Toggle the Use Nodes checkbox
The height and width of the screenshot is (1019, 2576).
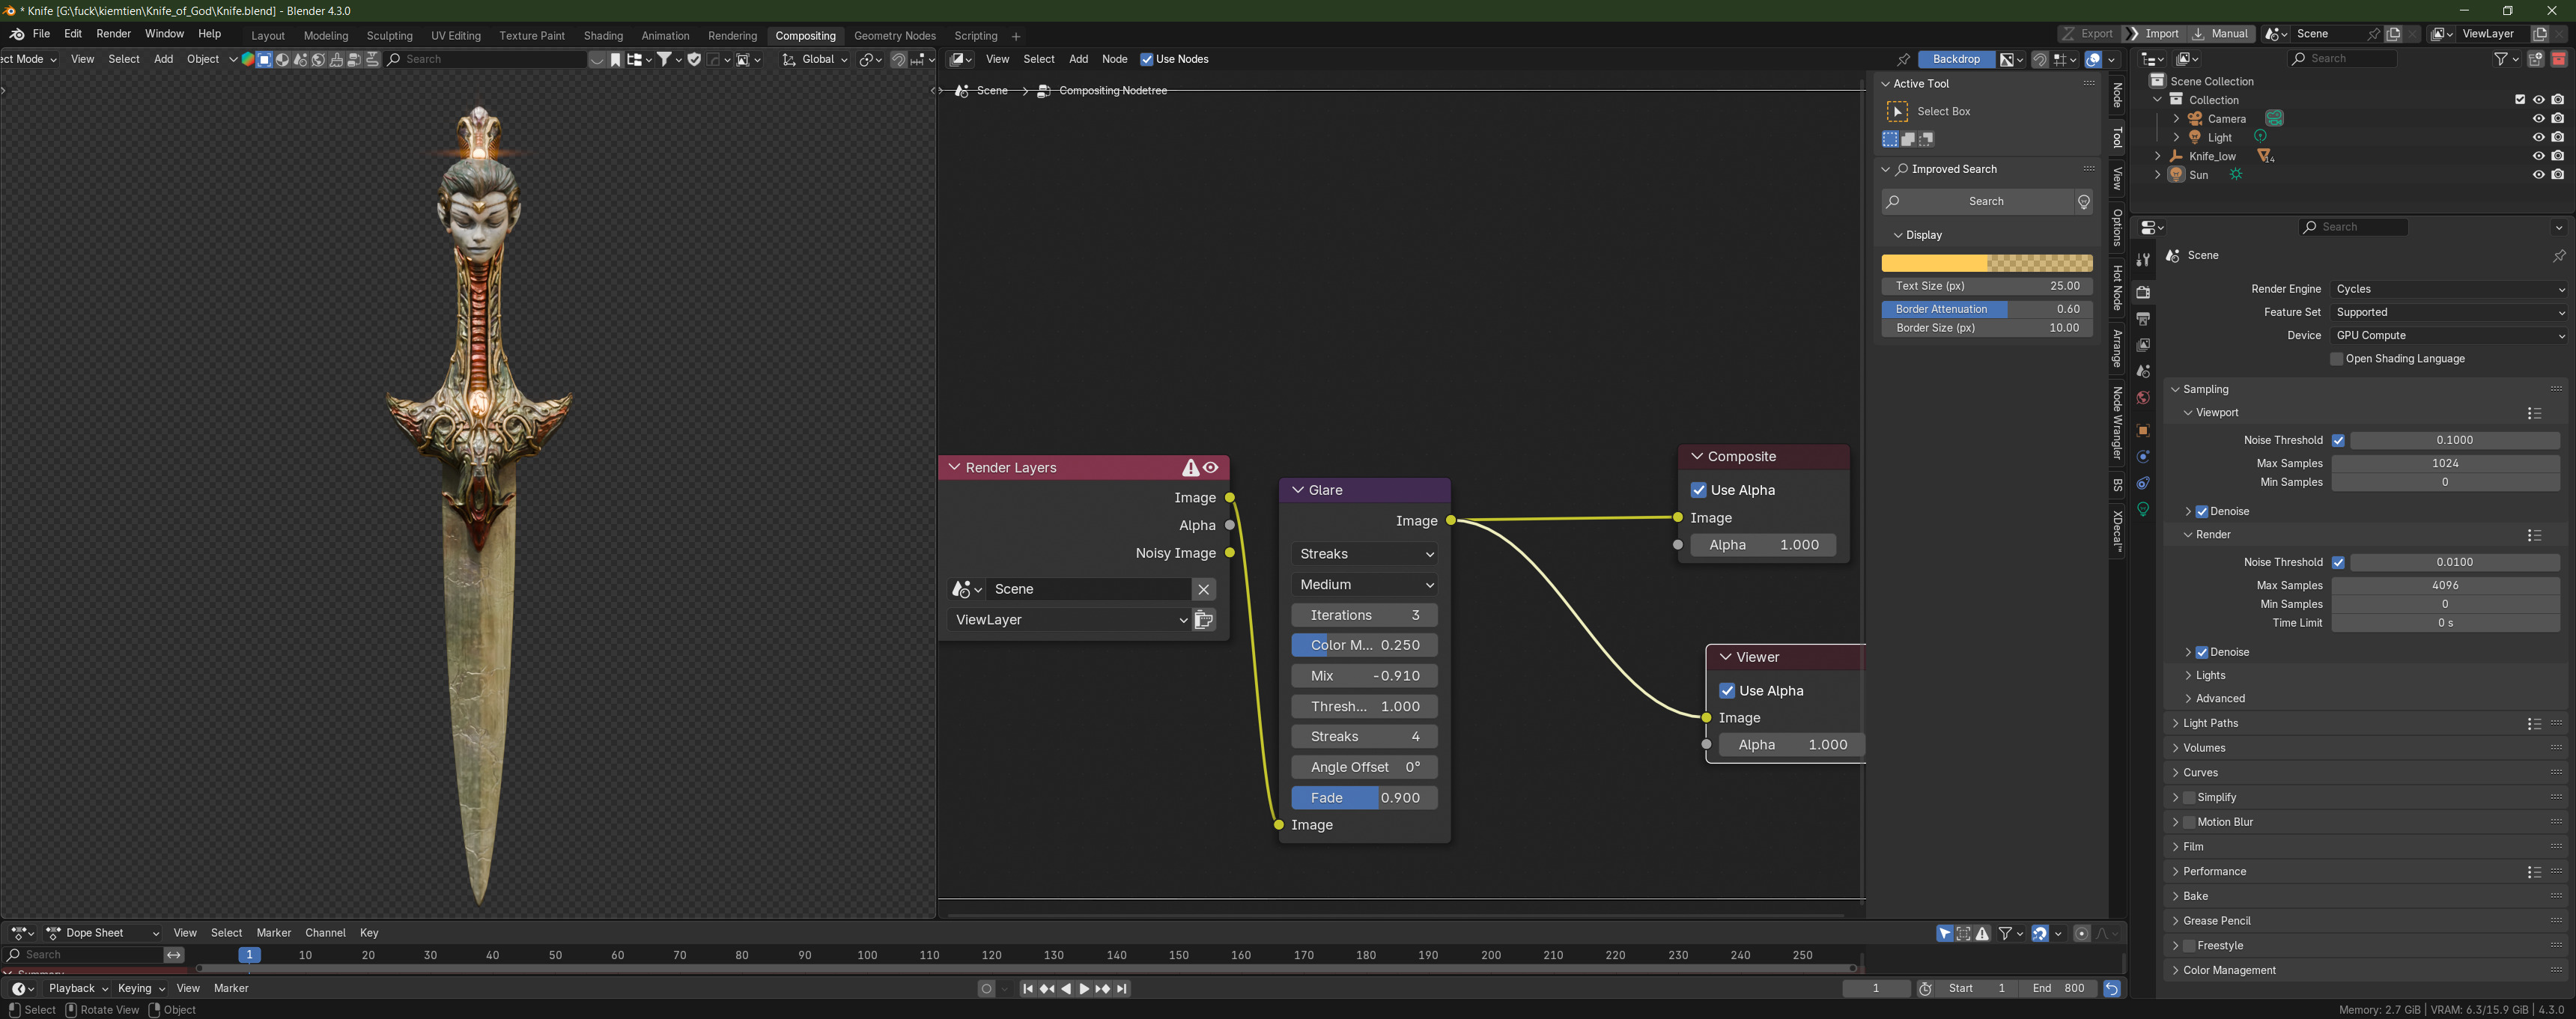coord(1147,59)
